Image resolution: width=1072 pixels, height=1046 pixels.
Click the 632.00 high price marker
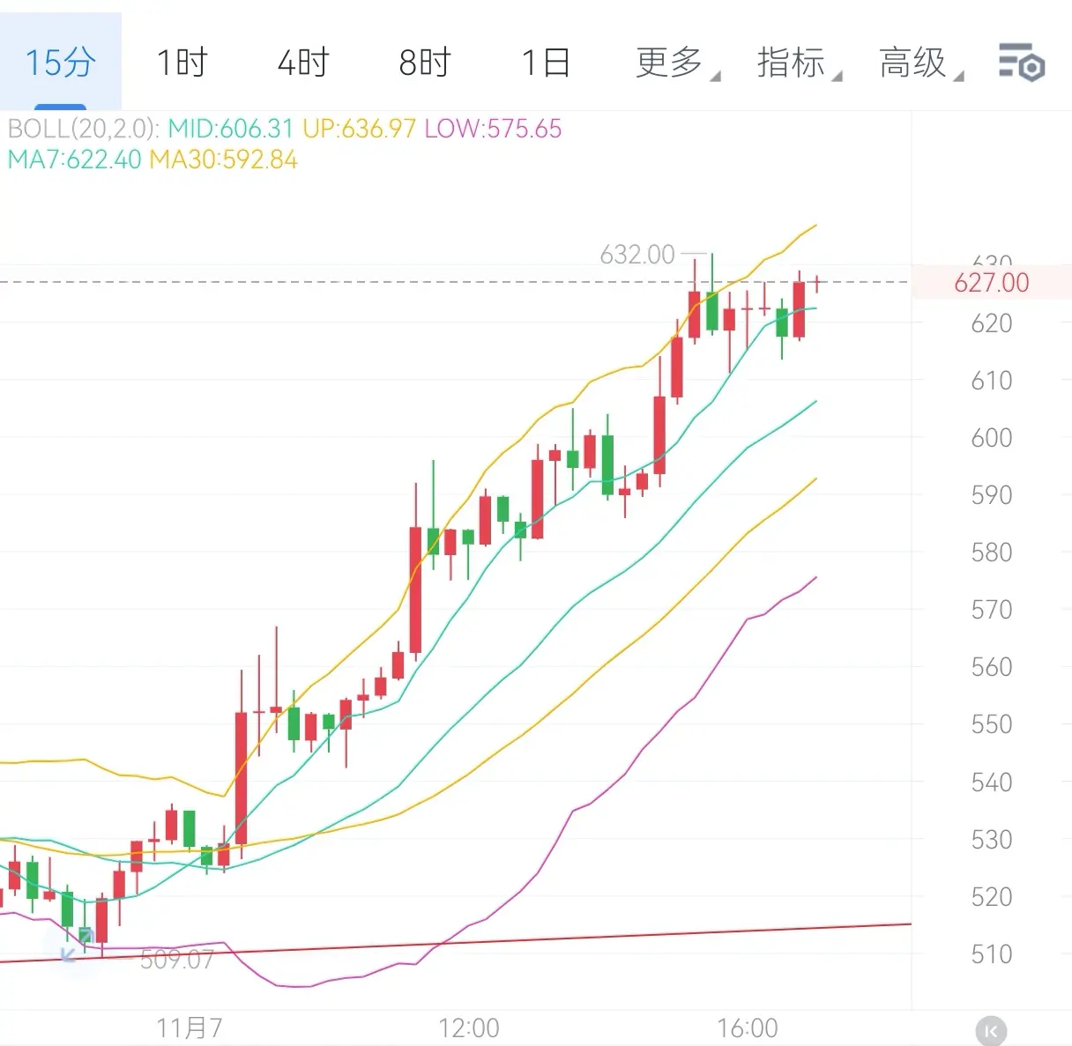(x=637, y=255)
